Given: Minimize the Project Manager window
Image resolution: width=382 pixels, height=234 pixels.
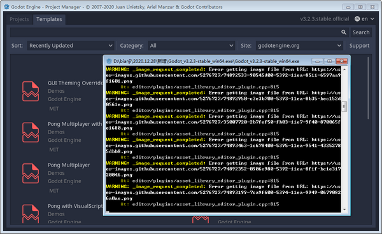Looking at the screenshot, I should 348,7.
